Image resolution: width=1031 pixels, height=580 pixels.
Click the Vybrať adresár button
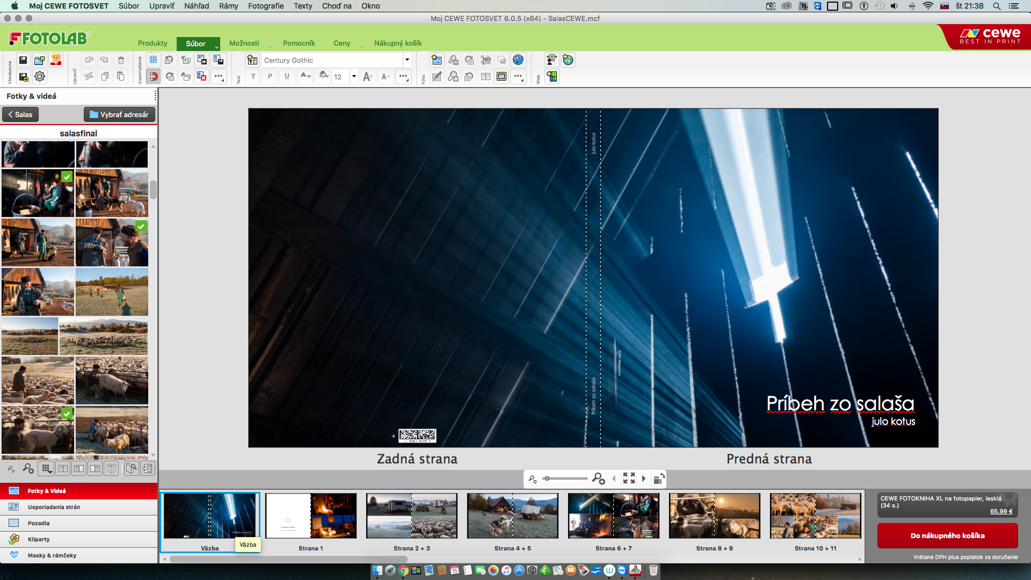tap(119, 114)
